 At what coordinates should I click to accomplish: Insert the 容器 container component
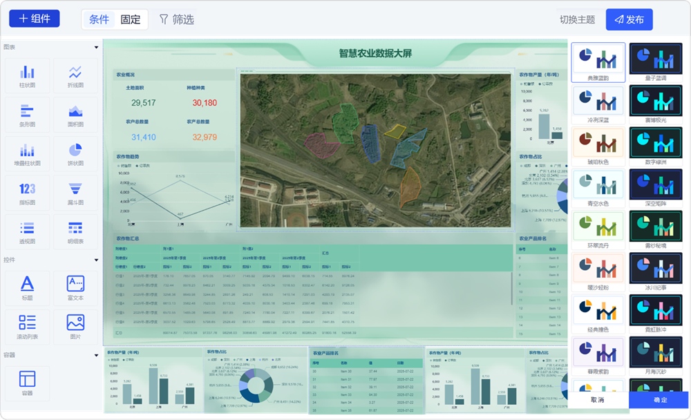[28, 383]
